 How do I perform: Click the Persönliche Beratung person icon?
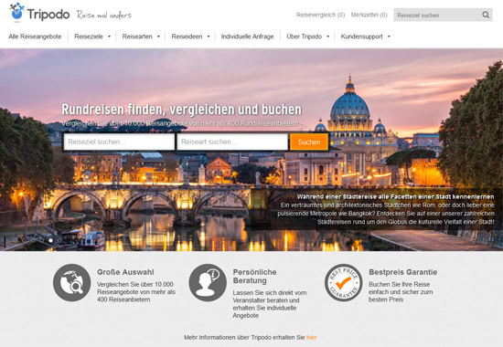pyautogui.click(x=208, y=282)
